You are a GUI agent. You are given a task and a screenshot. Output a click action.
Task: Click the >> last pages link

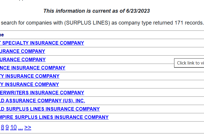point(28,127)
